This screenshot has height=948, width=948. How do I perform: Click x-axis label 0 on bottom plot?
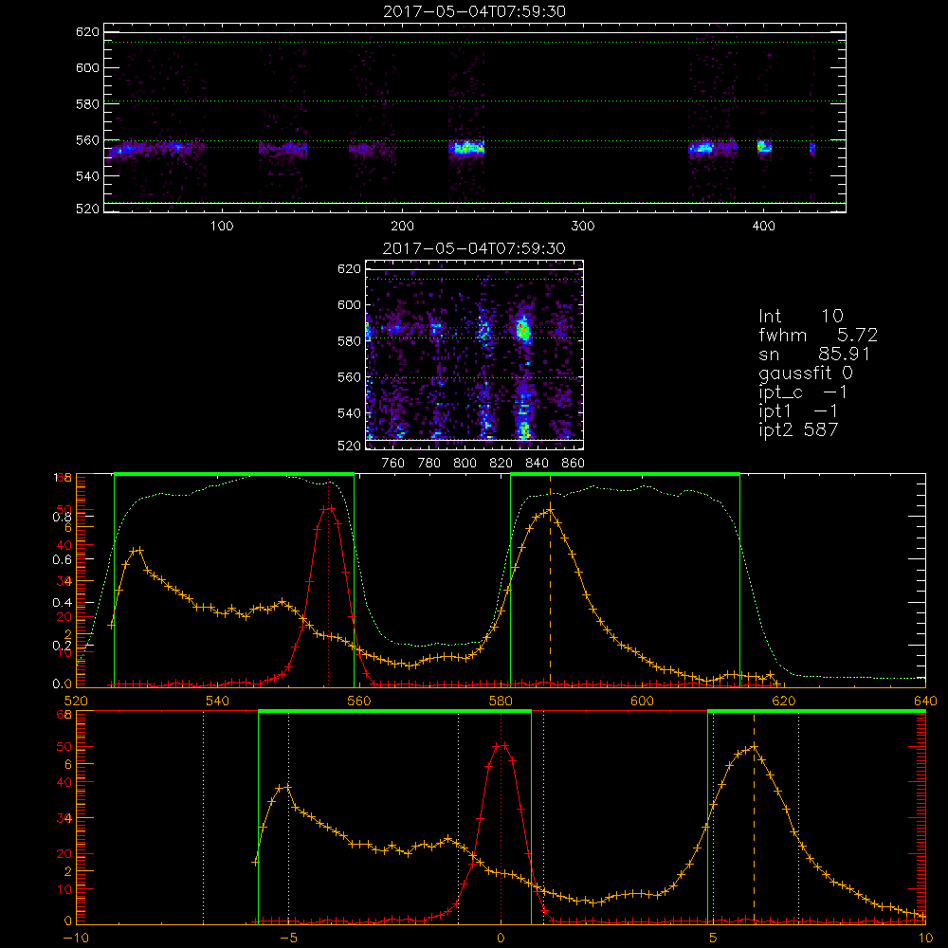click(x=501, y=938)
